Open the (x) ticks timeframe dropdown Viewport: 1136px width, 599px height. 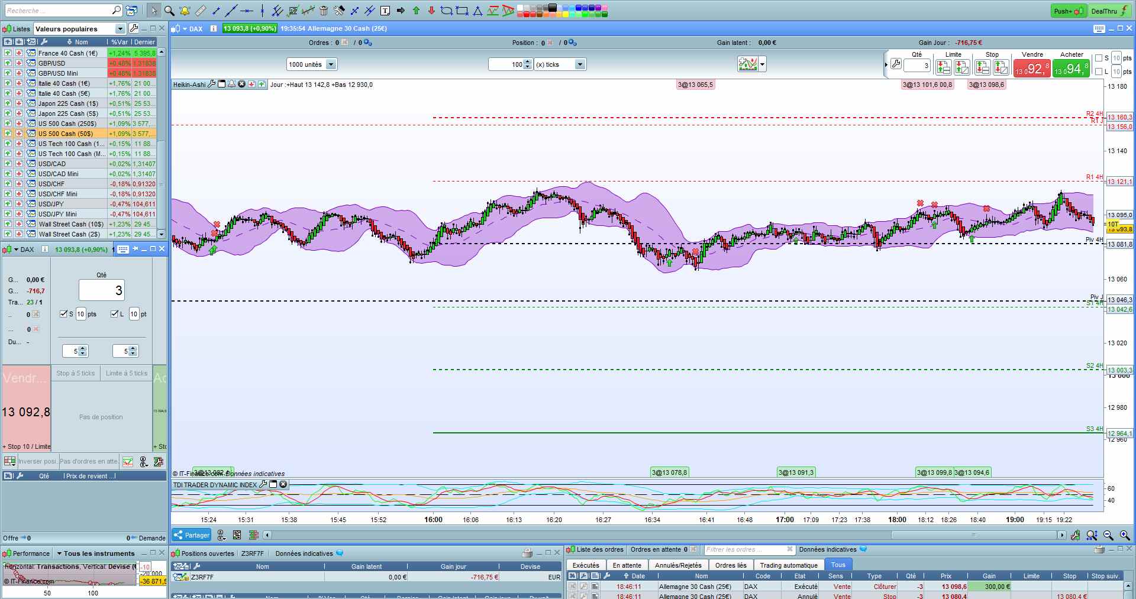(580, 64)
